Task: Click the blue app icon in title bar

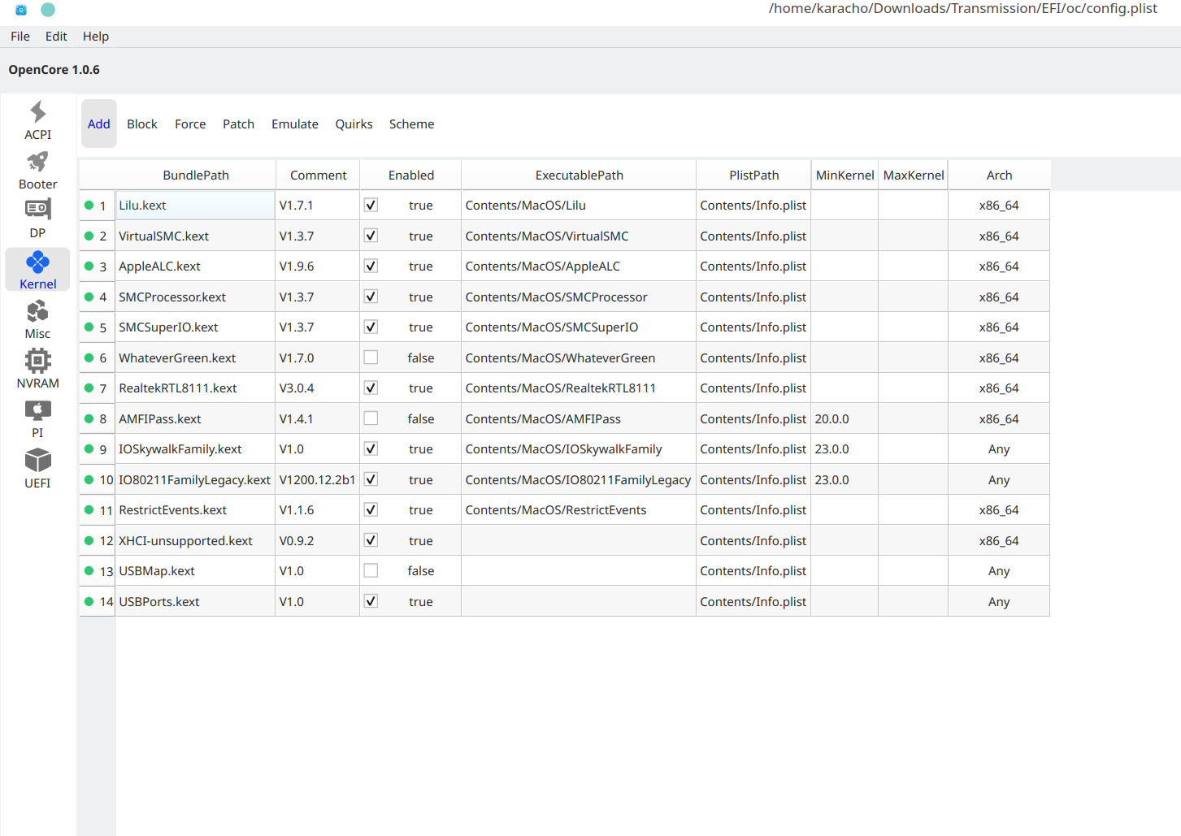Action: pyautogui.click(x=21, y=10)
